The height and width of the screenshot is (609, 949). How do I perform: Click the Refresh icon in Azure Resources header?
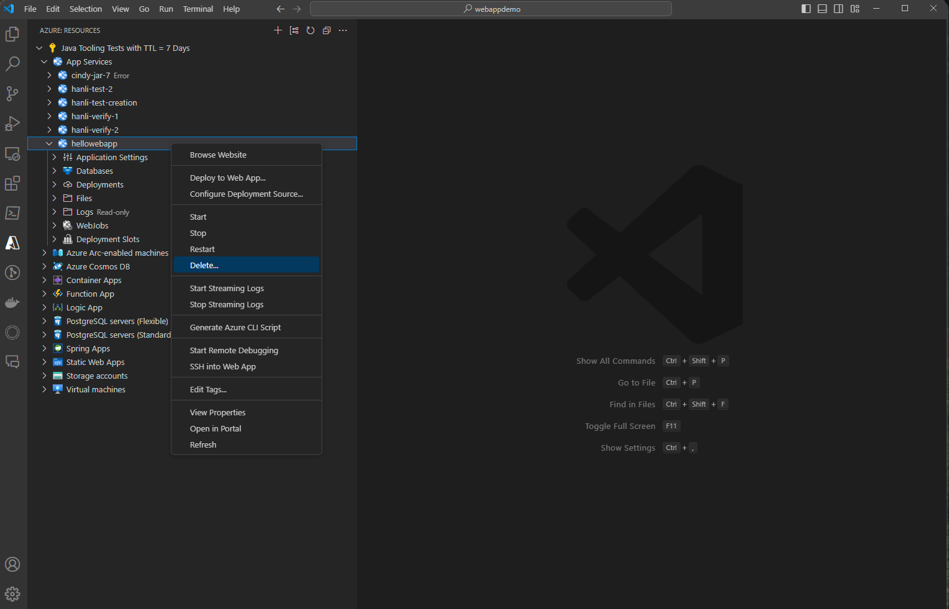click(x=311, y=30)
